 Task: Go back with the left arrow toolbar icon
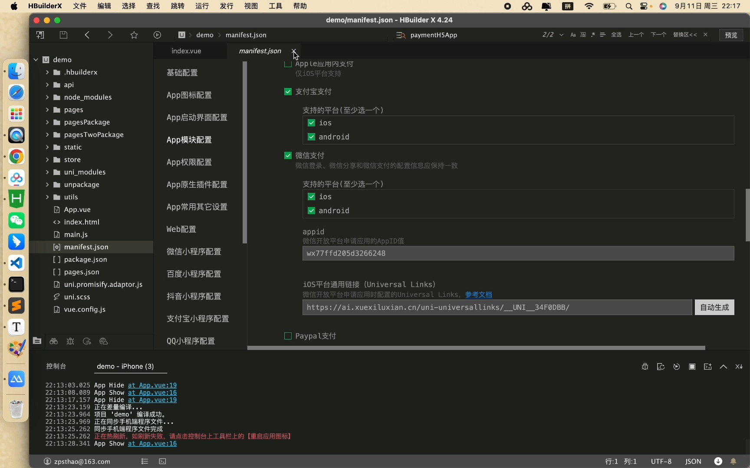click(x=87, y=35)
